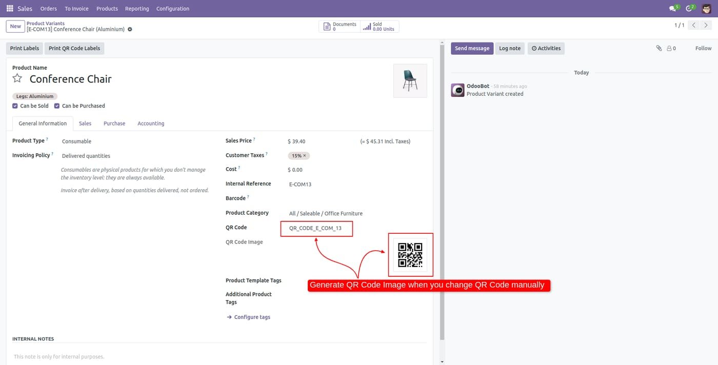The height and width of the screenshot is (365, 718).
Task: Click the Sales Price help question mark
Action: coord(254,139)
